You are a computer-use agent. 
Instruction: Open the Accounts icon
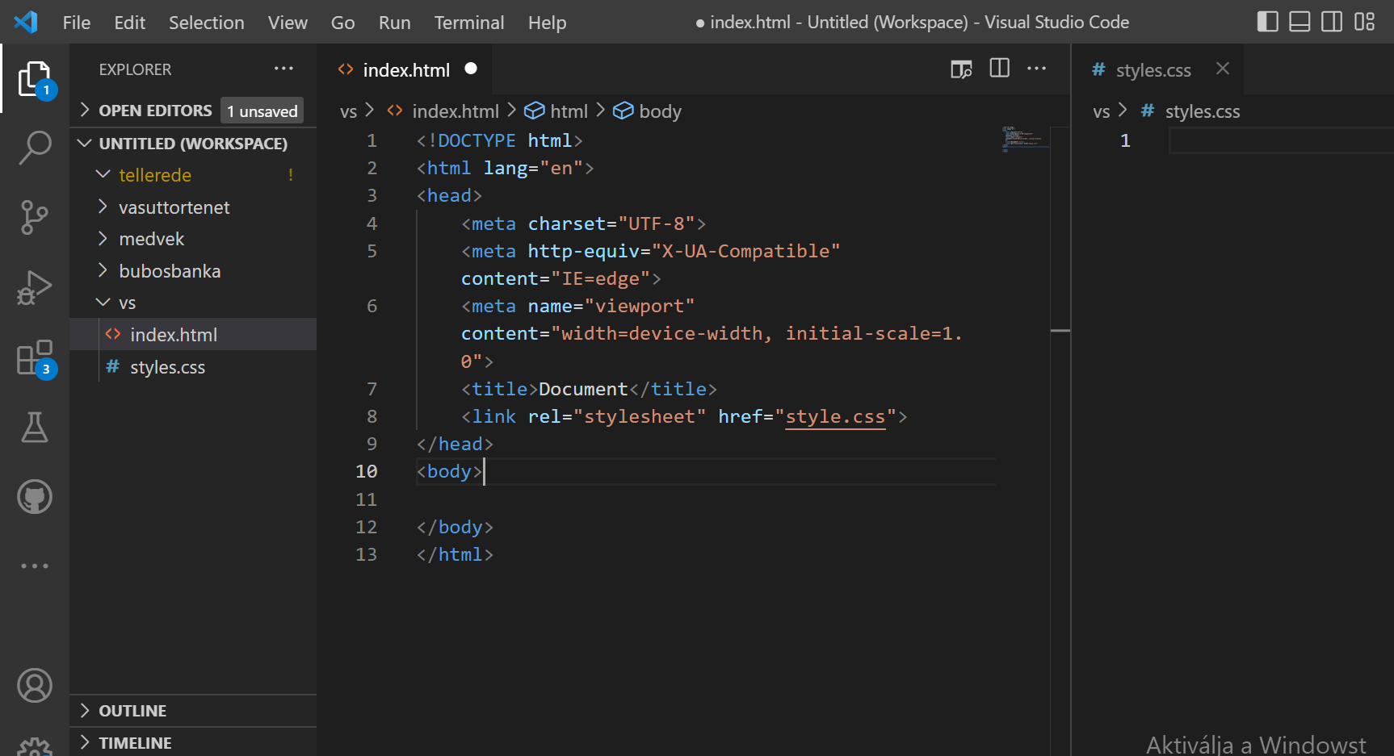(x=35, y=686)
